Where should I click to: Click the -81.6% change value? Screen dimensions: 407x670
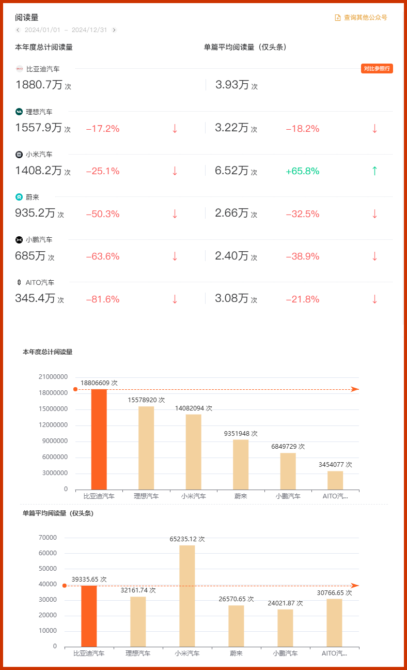tap(103, 299)
